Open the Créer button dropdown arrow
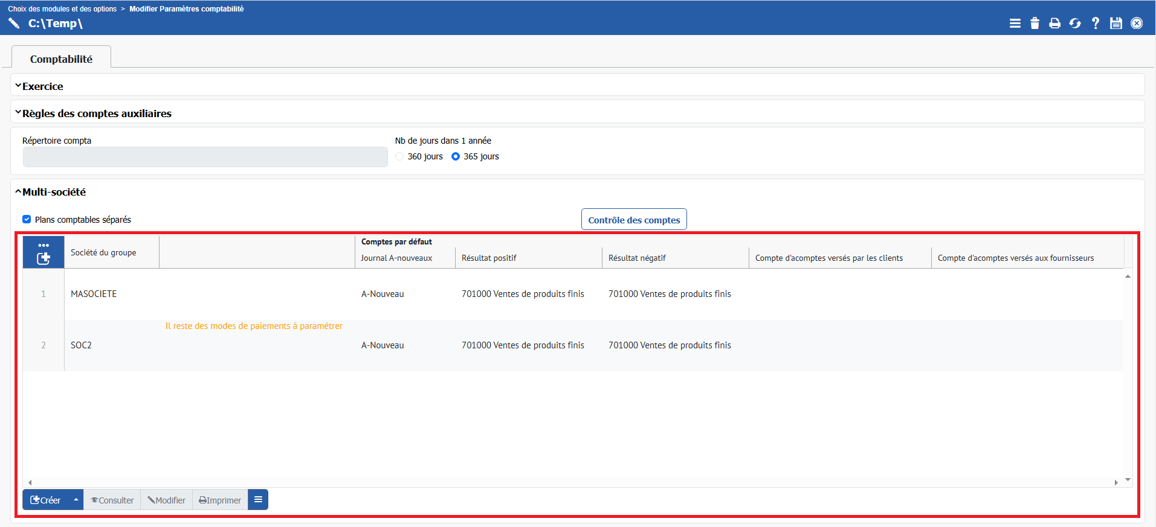1156x527 pixels. coord(76,500)
